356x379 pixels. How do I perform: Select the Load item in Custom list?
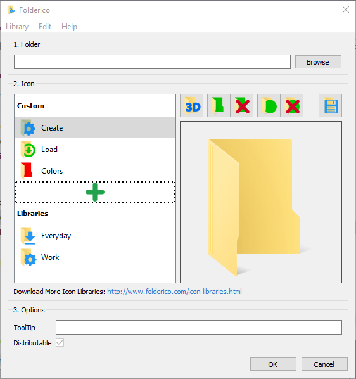coord(95,150)
